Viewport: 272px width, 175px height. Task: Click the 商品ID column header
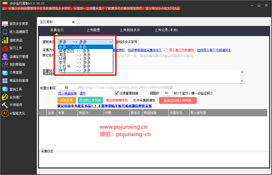coord(91,113)
